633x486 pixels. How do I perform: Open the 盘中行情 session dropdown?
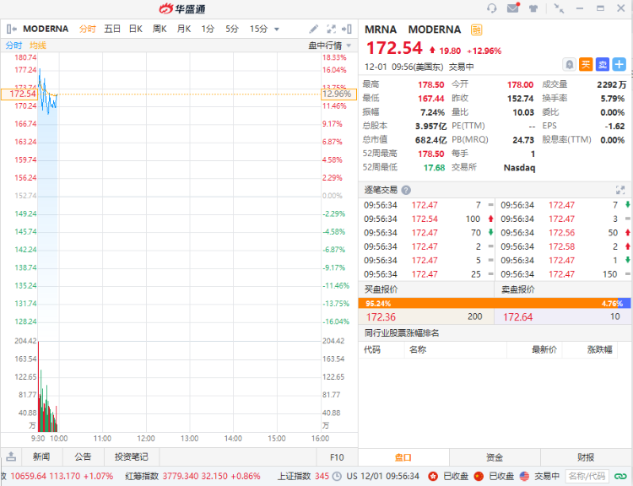click(330, 46)
